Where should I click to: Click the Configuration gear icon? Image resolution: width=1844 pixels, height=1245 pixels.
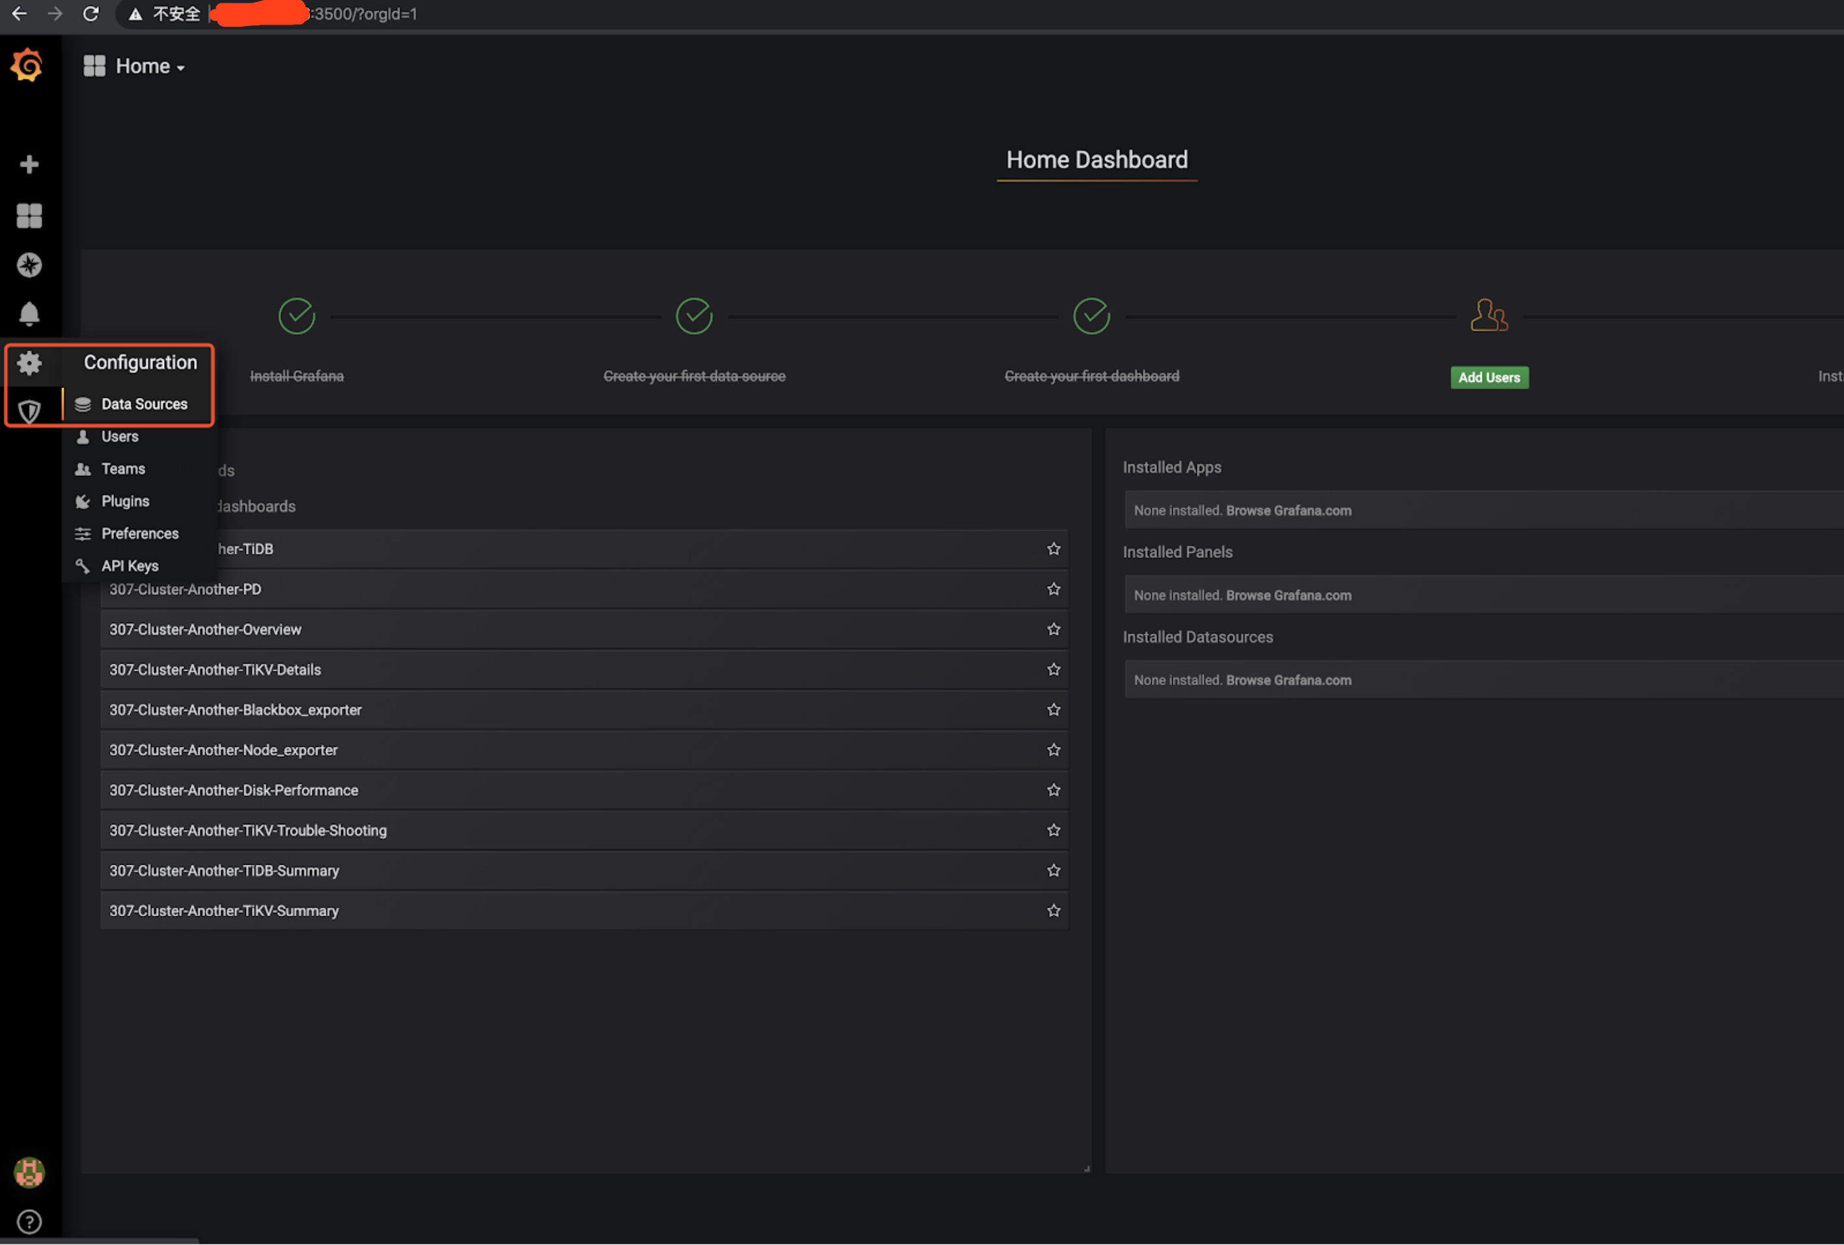click(29, 363)
